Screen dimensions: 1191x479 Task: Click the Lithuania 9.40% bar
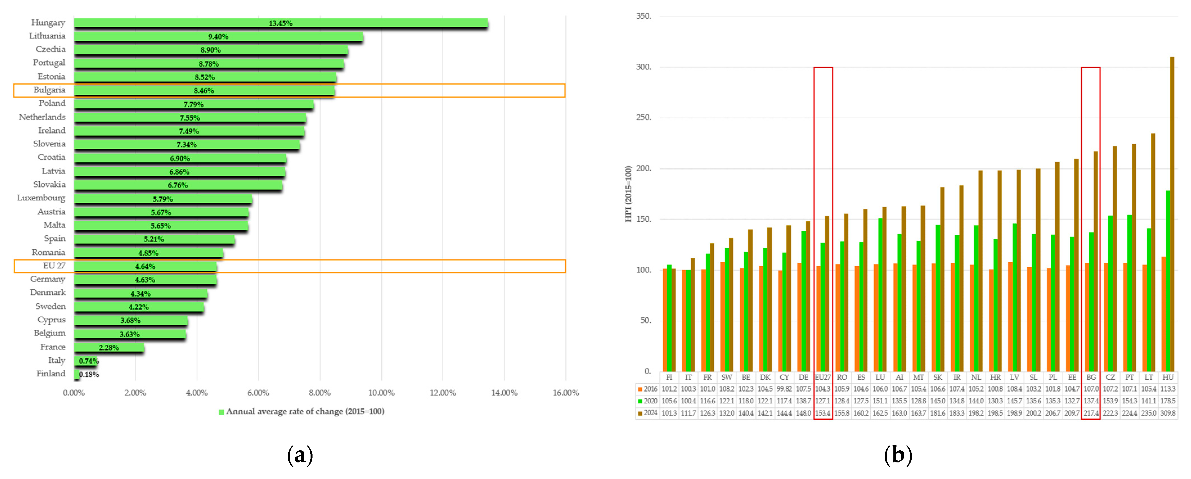point(218,37)
